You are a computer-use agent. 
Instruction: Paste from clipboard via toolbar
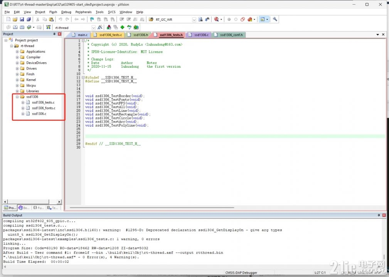pyautogui.click(x=51, y=19)
